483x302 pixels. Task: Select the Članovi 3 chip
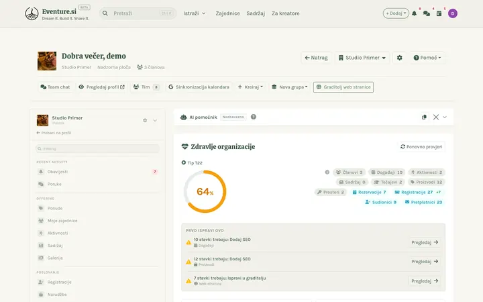(350, 172)
